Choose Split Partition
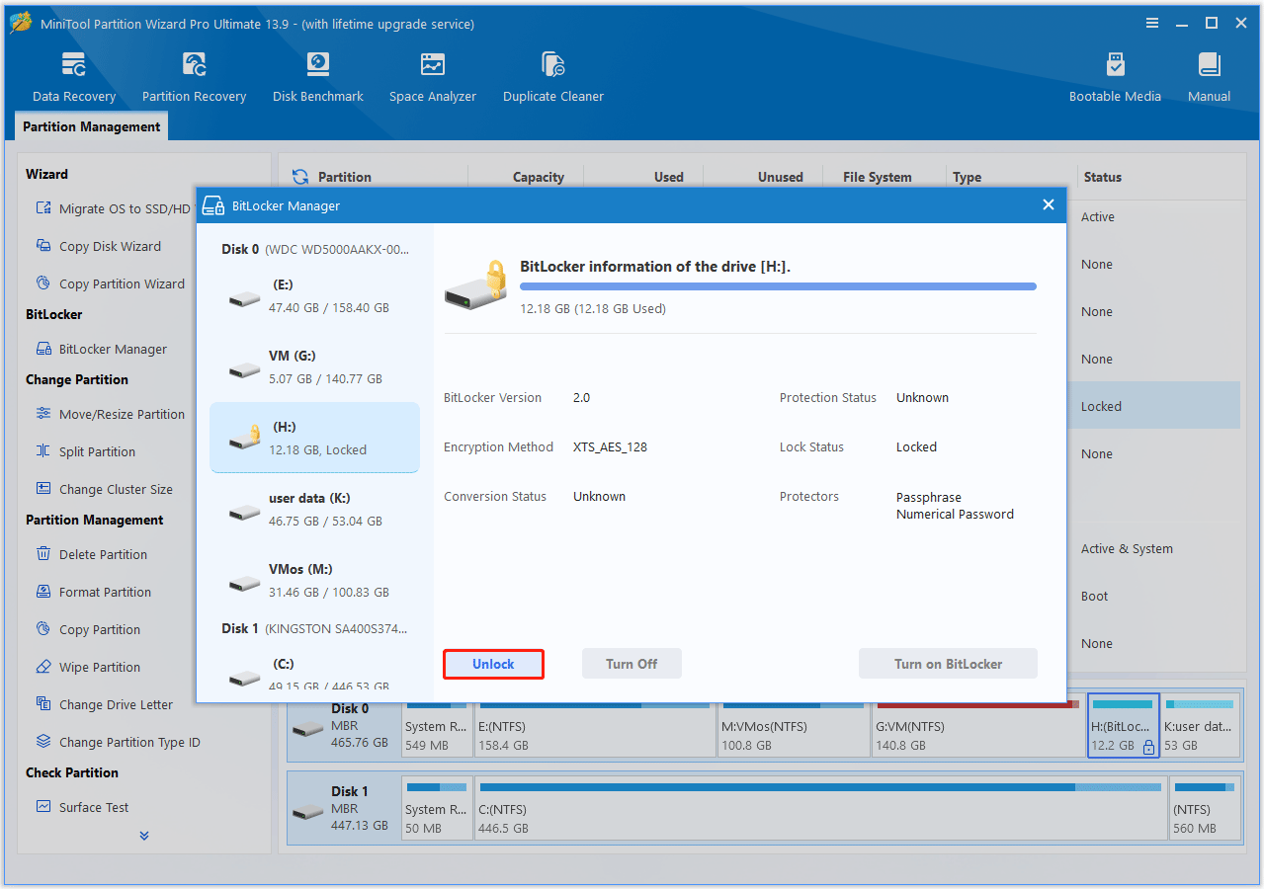1264x889 pixels. (86, 451)
